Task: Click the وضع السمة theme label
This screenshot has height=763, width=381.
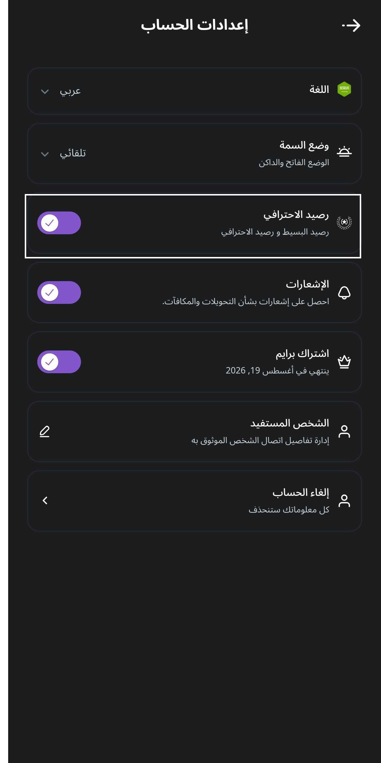Action: tap(304, 145)
